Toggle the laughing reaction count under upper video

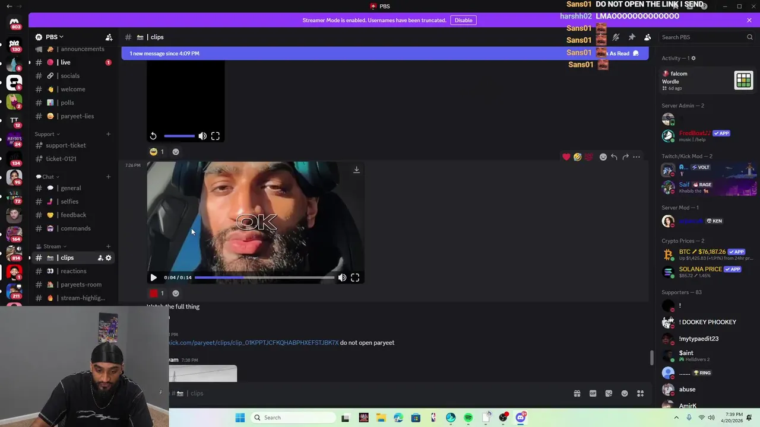(x=157, y=152)
